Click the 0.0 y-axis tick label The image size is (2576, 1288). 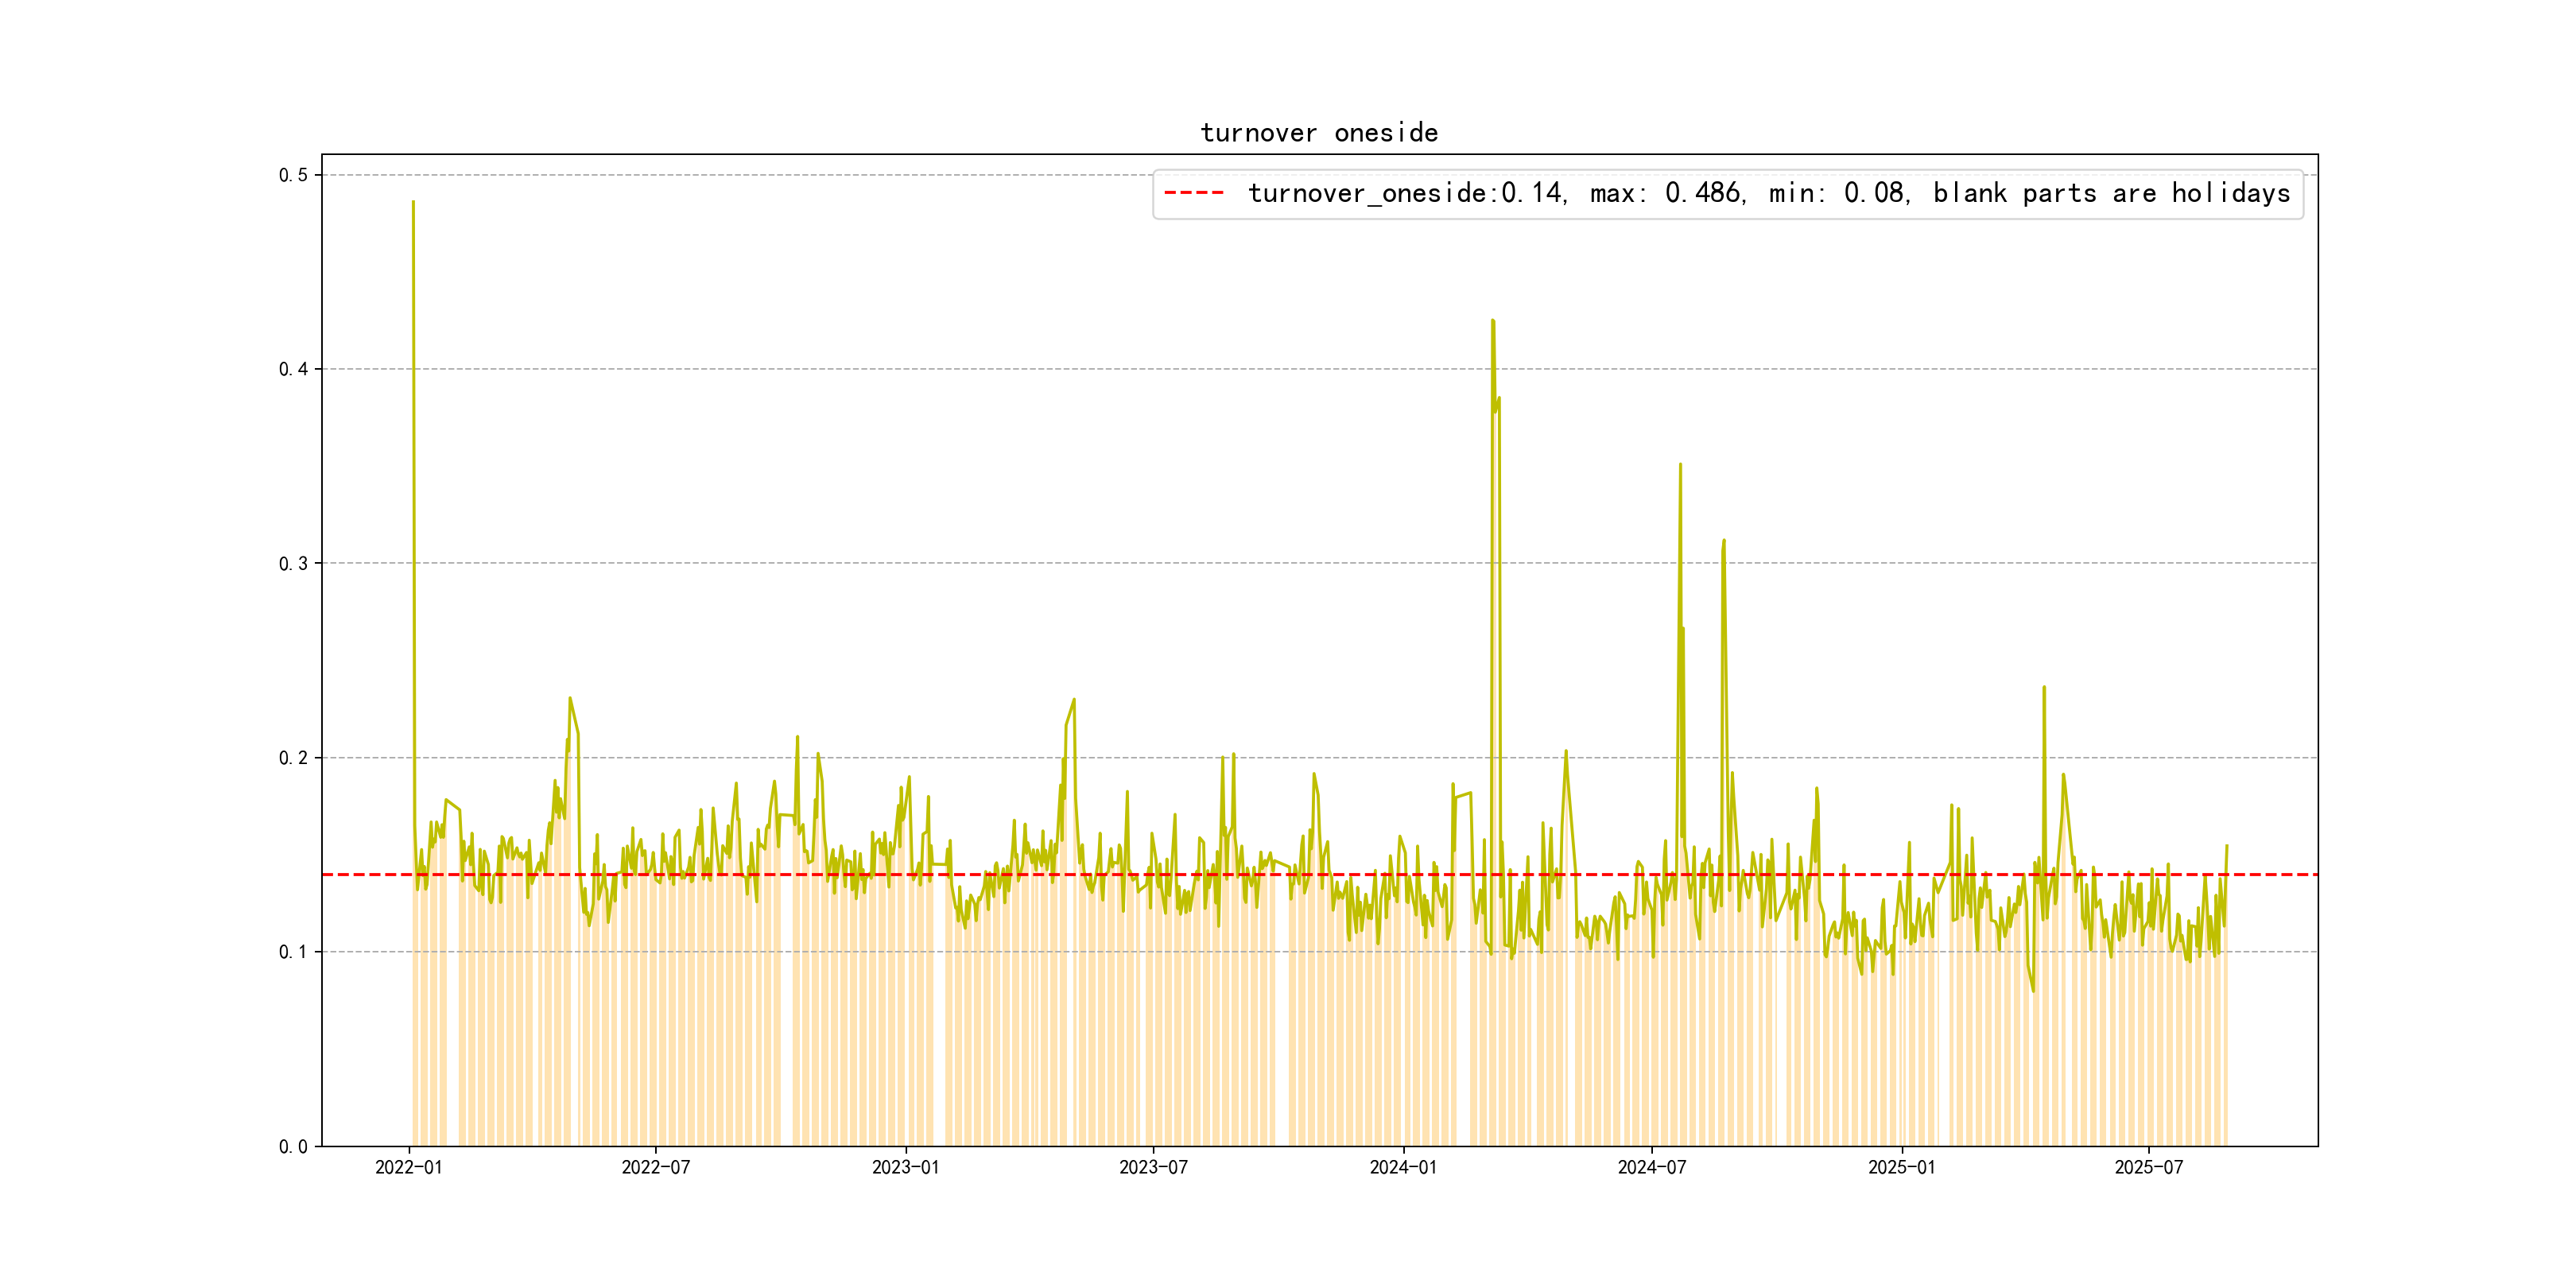tap(293, 1146)
